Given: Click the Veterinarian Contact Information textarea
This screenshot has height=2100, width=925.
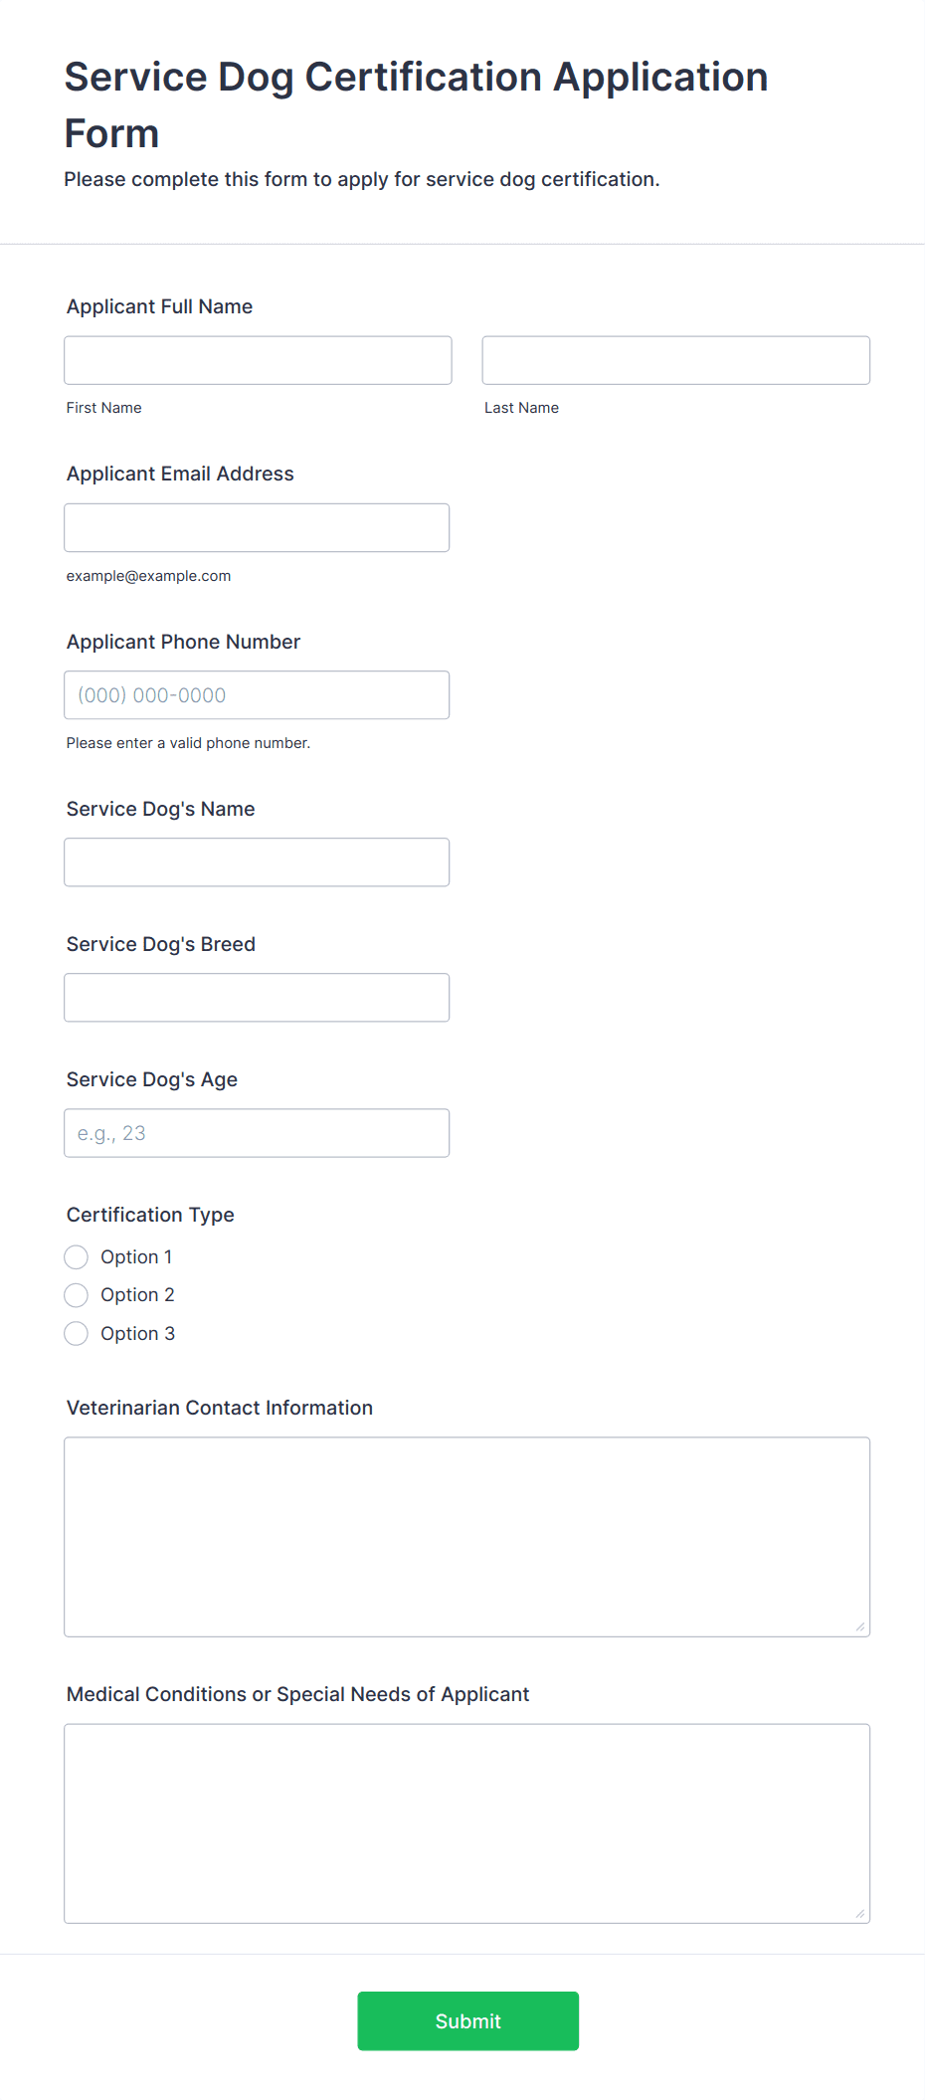Looking at the screenshot, I should click(466, 1536).
